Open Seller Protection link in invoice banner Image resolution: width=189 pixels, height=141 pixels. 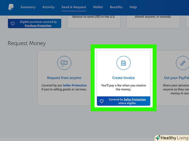tap(135, 99)
